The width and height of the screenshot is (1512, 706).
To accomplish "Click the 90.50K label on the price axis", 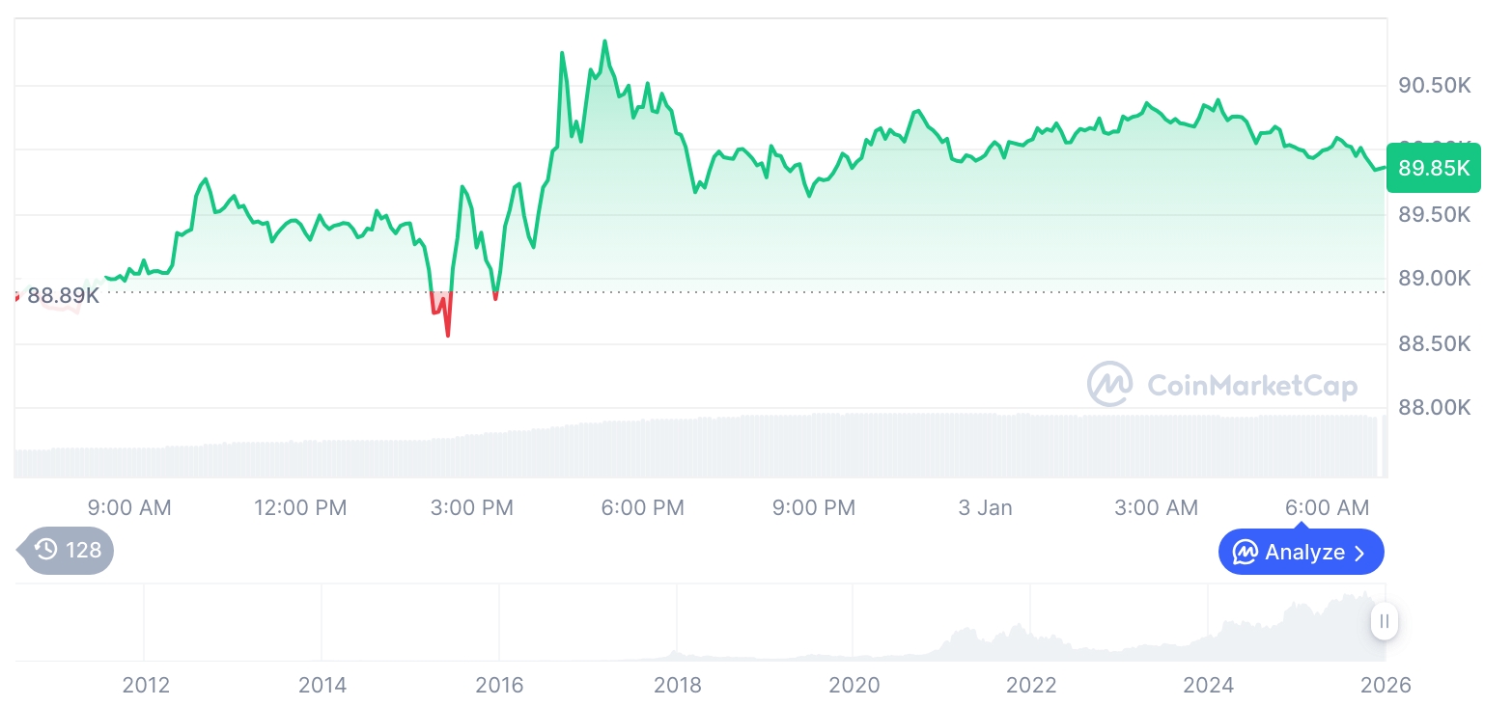I will click(1434, 86).
